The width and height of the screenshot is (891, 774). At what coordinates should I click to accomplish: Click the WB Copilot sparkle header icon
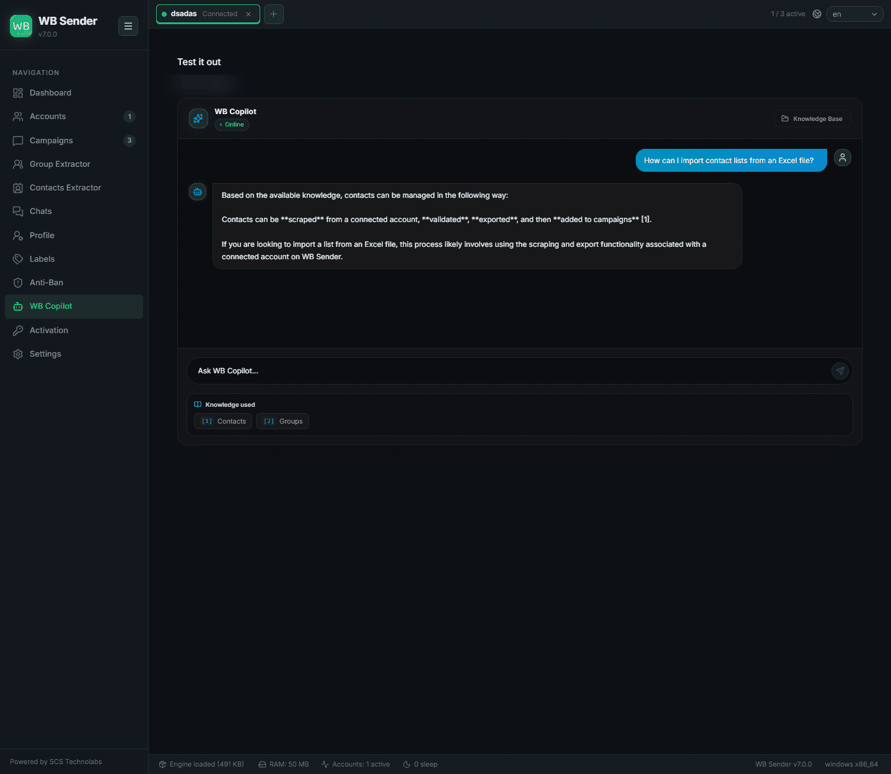tap(198, 118)
